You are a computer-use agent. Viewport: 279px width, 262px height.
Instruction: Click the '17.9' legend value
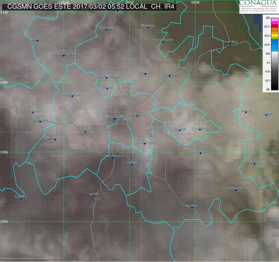(x=268, y=72)
